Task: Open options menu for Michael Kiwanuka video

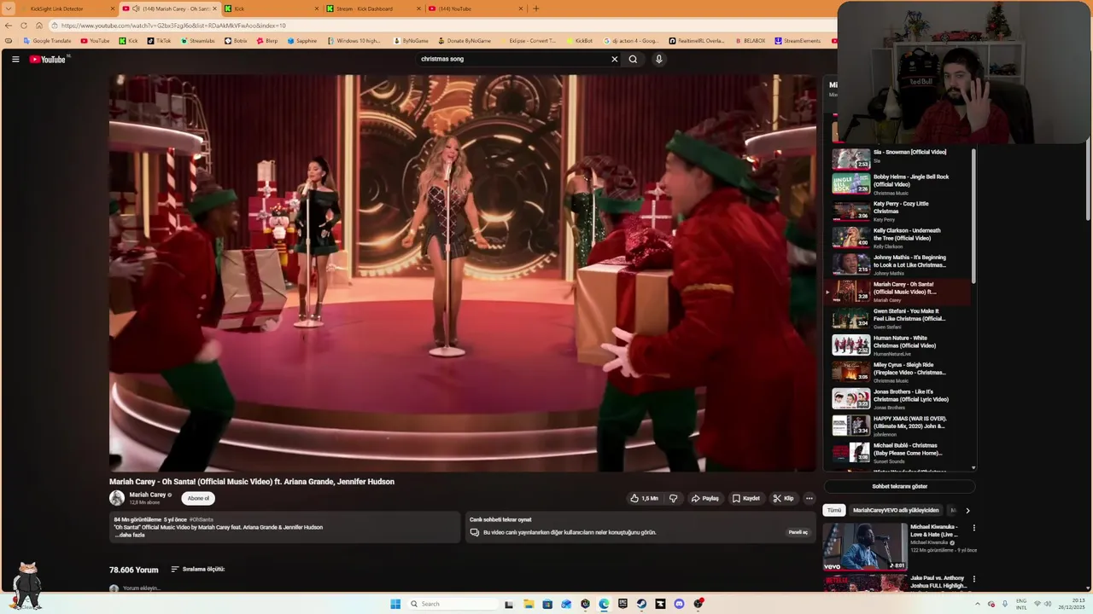Action: coord(973,528)
